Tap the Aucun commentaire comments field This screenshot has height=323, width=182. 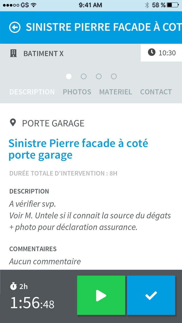pos(45,261)
